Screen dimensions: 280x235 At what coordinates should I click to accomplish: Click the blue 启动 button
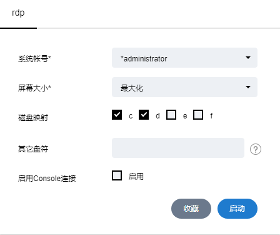[x=237, y=209]
